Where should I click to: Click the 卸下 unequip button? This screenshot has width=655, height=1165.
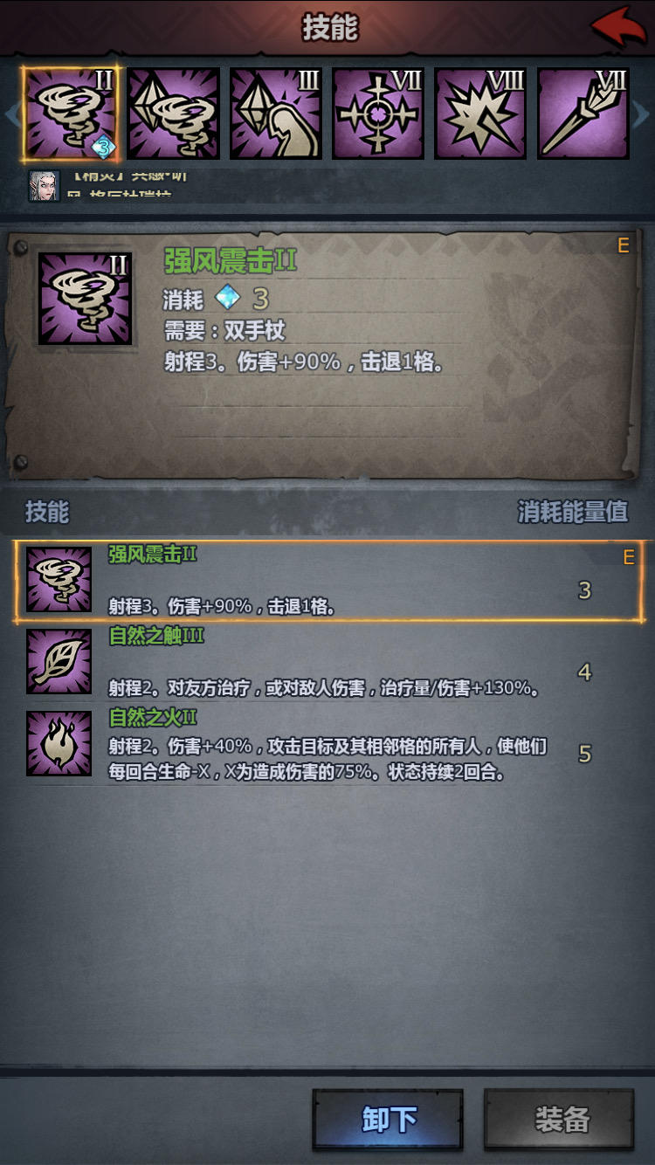click(x=389, y=1119)
